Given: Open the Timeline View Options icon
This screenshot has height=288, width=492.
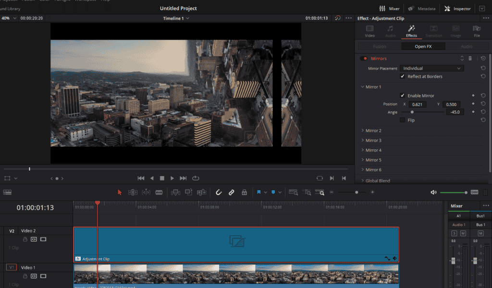Looking at the screenshot, I should pyautogui.click(x=7, y=192).
